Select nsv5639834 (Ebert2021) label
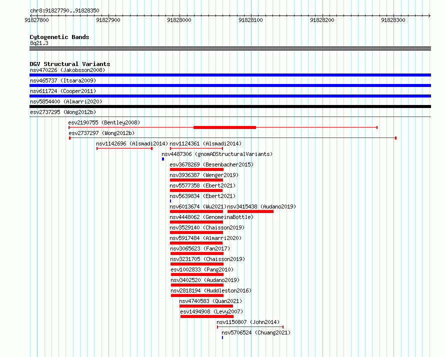 tap(202, 196)
